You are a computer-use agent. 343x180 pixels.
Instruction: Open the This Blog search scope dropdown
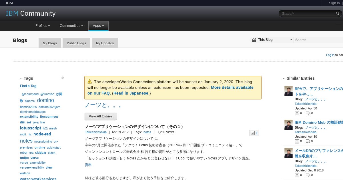(x=275, y=40)
